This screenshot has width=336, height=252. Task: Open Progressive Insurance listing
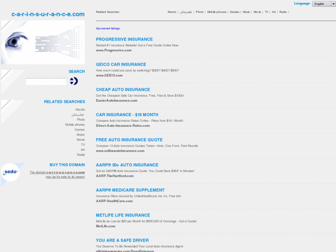coord(124,39)
